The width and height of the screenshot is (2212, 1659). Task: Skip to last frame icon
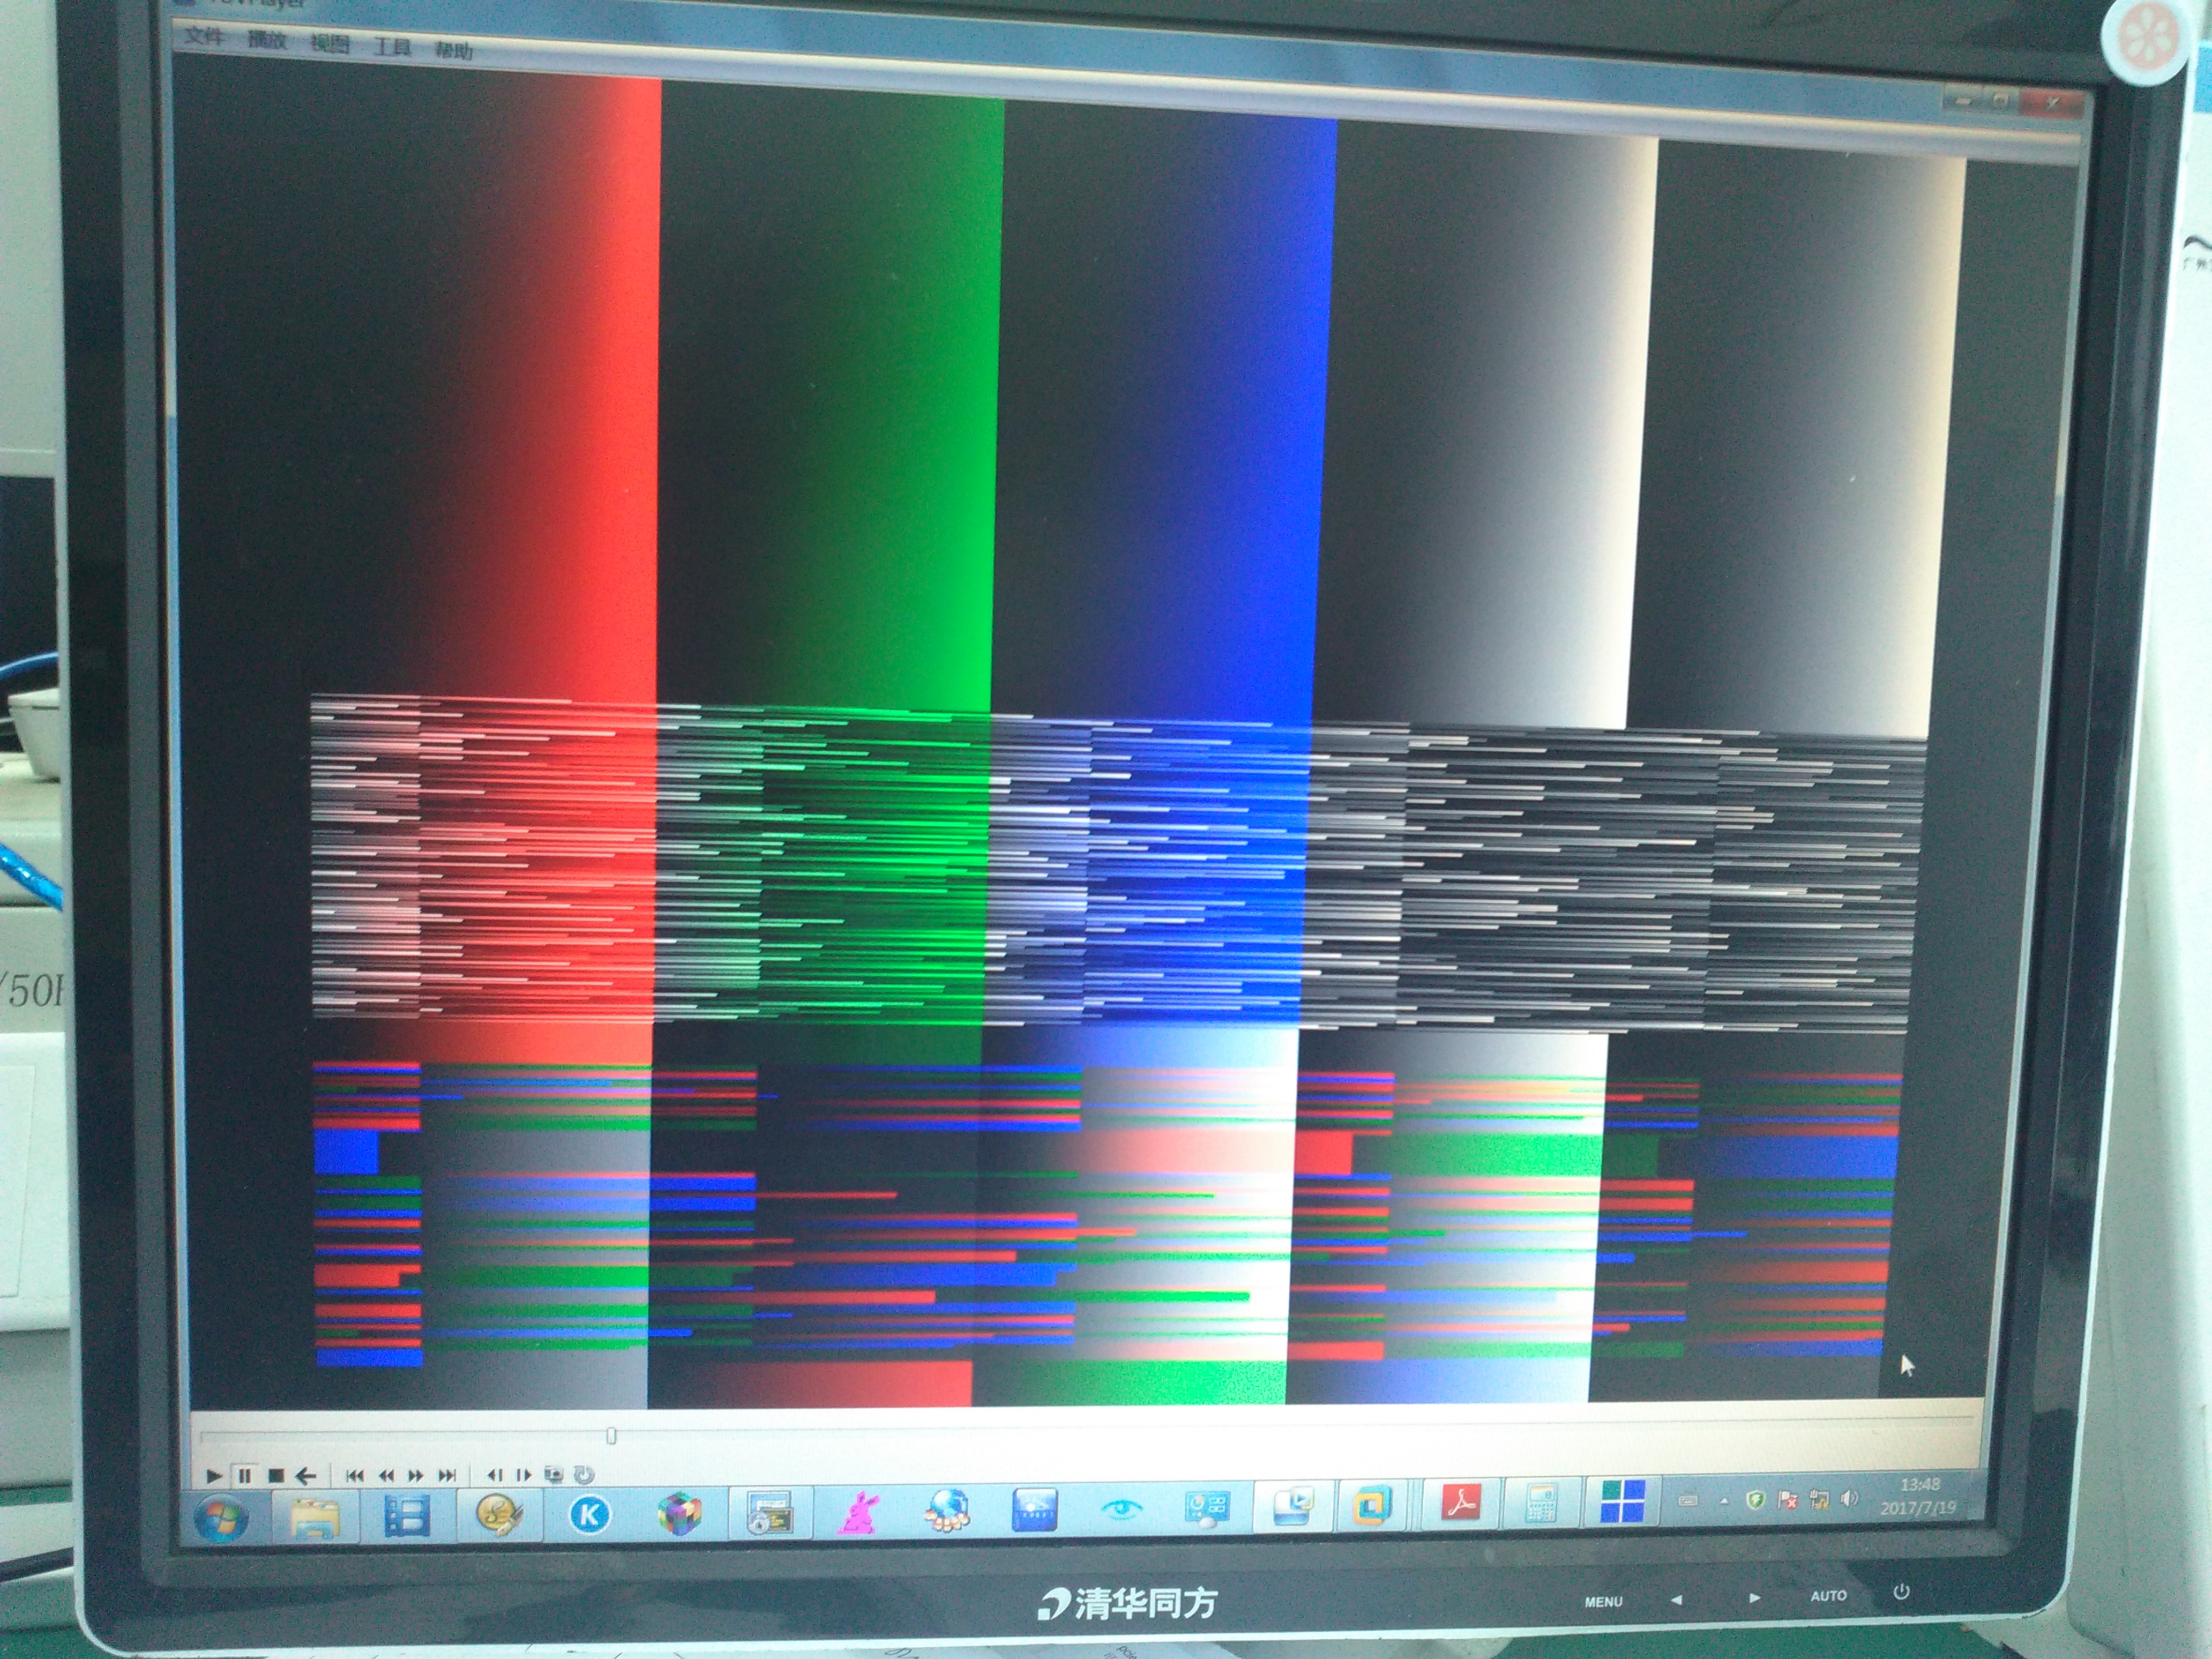(x=447, y=1475)
